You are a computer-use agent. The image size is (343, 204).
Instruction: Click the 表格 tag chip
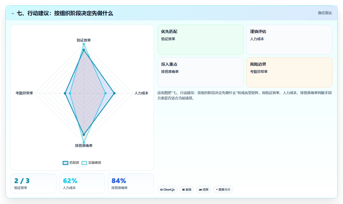tap(187, 190)
